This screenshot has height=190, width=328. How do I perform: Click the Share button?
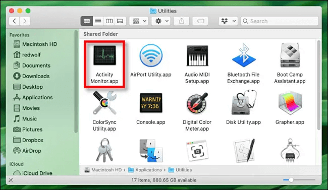(x=182, y=21)
